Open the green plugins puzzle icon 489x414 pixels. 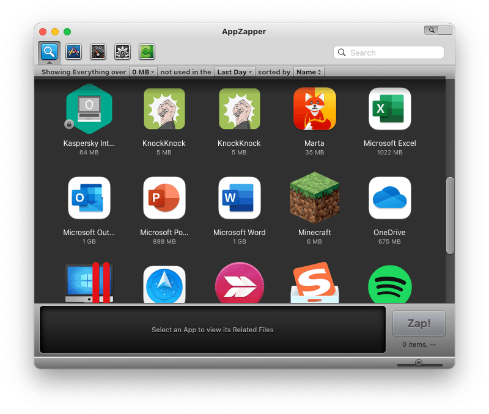147,51
